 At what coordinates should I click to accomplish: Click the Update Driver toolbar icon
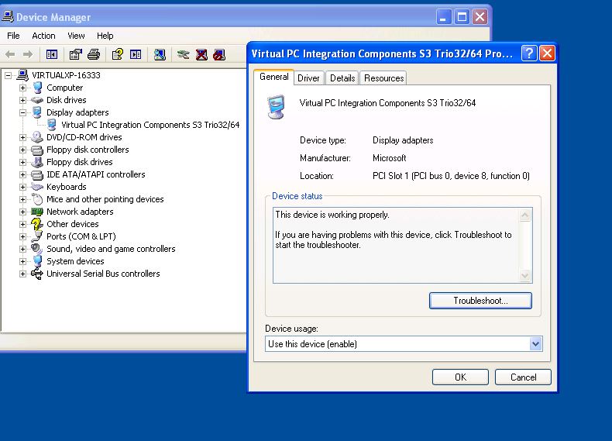point(183,54)
